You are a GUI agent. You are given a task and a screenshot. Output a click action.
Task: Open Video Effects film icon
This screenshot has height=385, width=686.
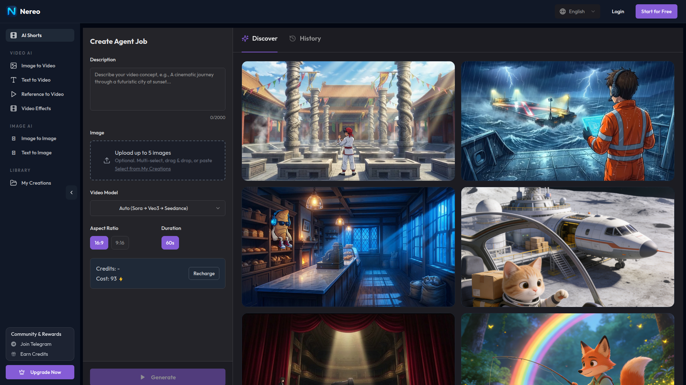coord(14,108)
